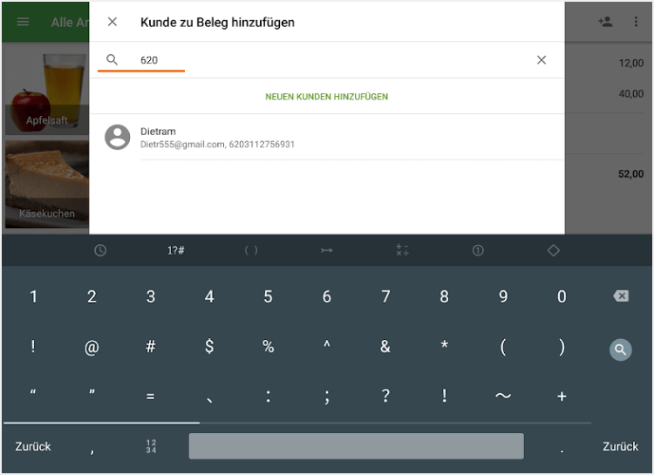Select the Käsekuchen item thumbnail
The width and height of the screenshot is (654, 475).
(45, 185)
